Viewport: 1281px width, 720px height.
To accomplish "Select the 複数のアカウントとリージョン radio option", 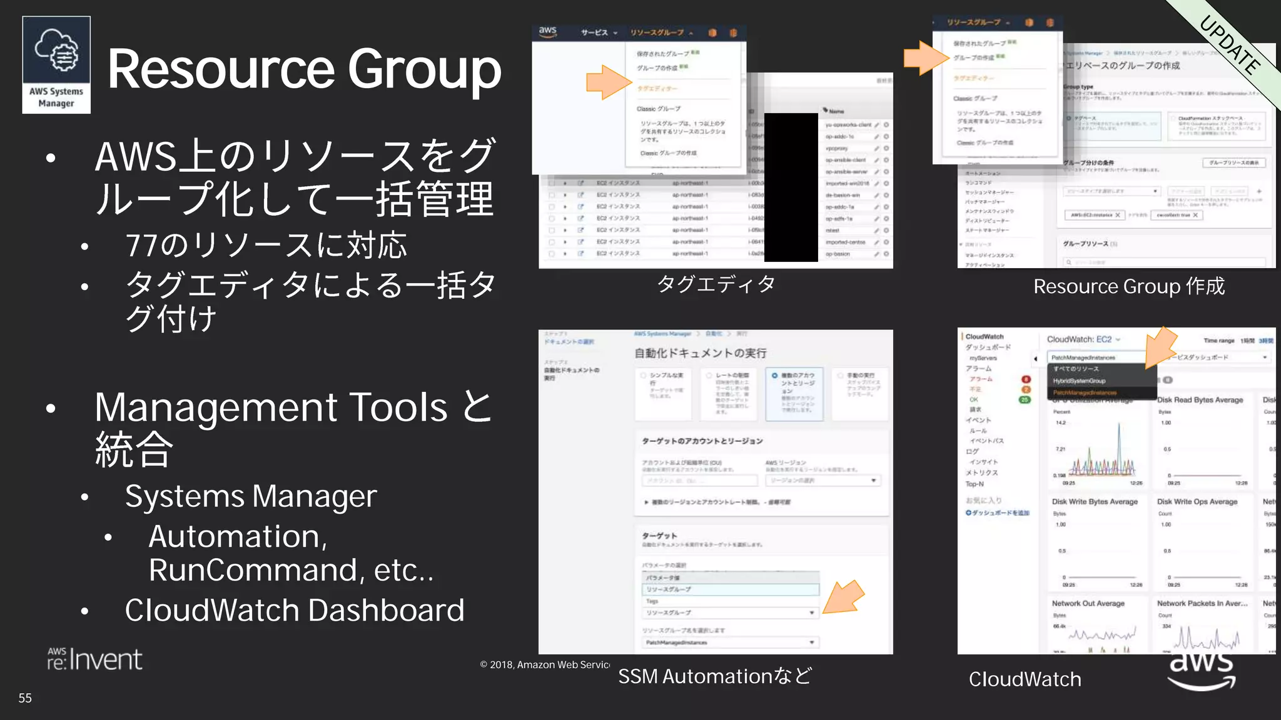I will pyautogui.click(x=775, y=376).
